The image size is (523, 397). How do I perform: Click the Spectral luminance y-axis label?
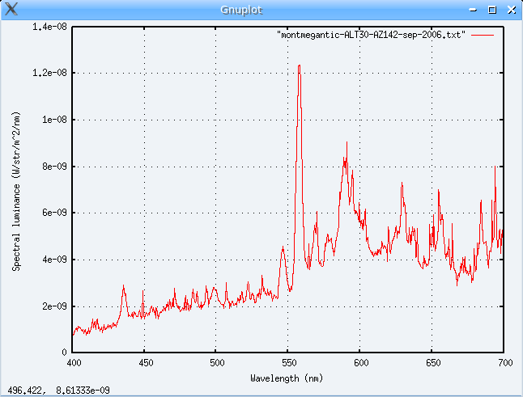click(16, 190)
